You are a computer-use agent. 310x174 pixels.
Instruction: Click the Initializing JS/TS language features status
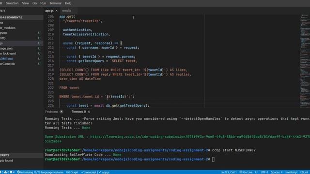coord(40,172)
